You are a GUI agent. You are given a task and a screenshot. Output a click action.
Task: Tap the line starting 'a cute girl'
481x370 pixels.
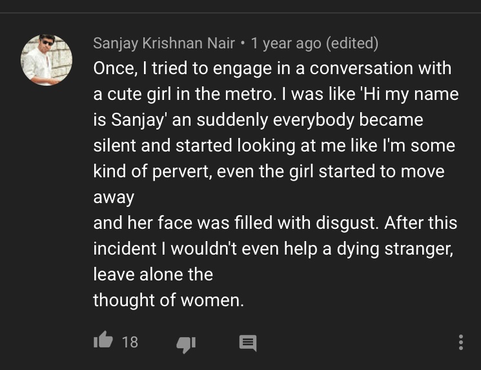(276, 94)
